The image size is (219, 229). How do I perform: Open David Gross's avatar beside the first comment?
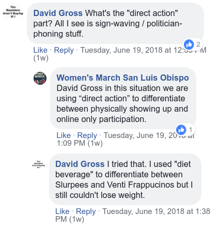point(13,11)
